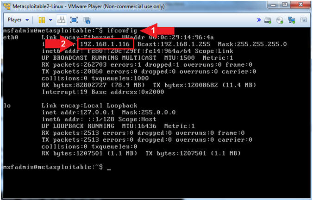Click the eth0 interface name
The image size is (313, 201).
11,38
